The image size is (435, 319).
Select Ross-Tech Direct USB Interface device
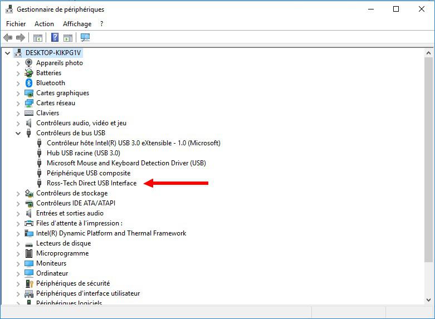(91, 183)
